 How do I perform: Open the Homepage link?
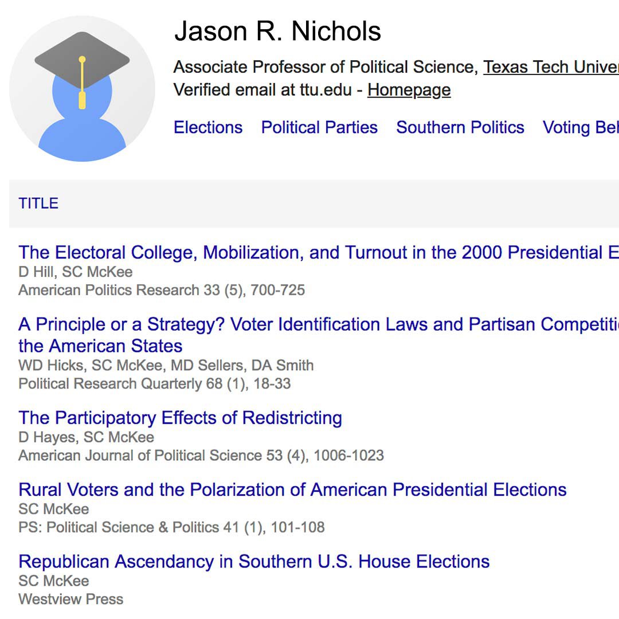pyautogui.click(x=409, y=90)
